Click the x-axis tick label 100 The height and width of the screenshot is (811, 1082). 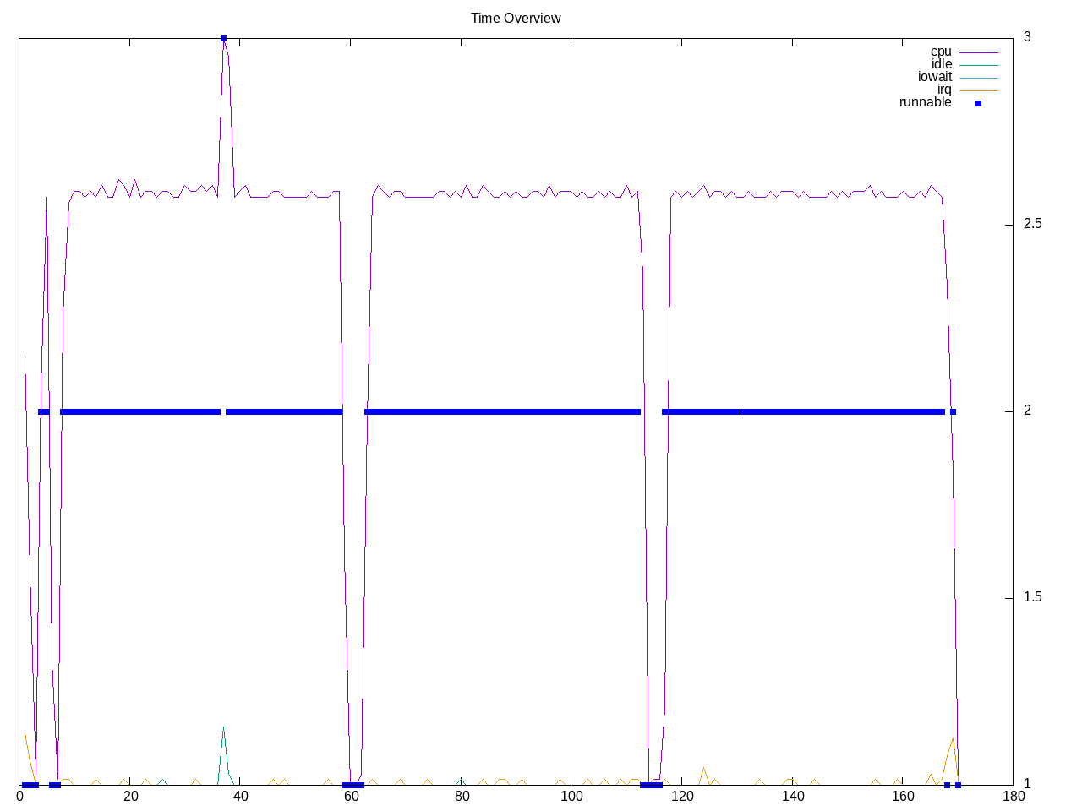pos(571,796)
